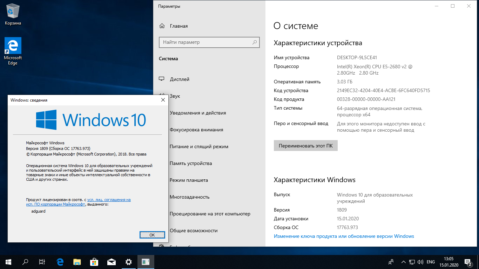The image size is (479, 269).
Task: Maximize the Параметры window
Action: 453,6
